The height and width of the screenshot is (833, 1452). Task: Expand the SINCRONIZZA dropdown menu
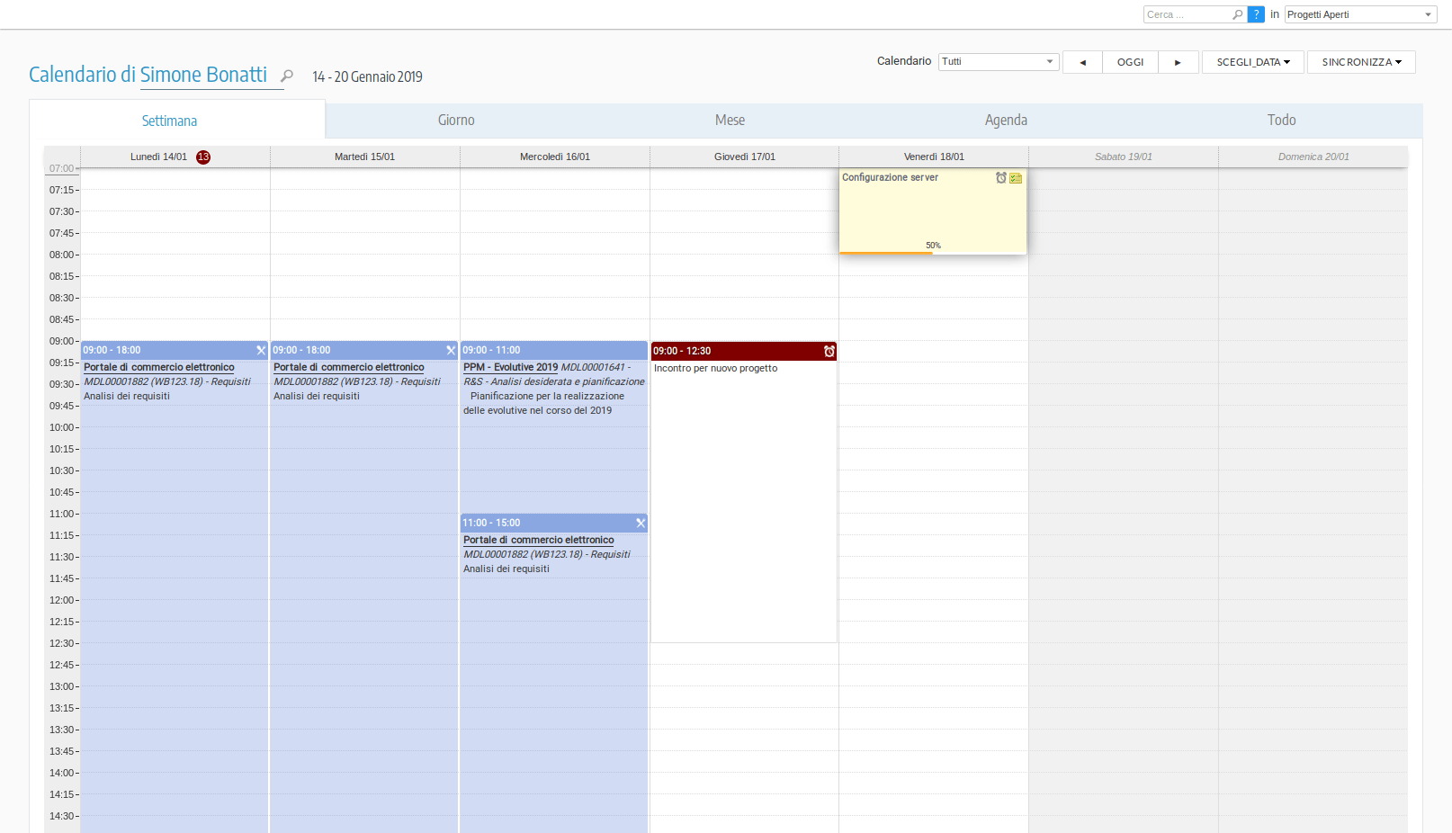coord(1360,62)
